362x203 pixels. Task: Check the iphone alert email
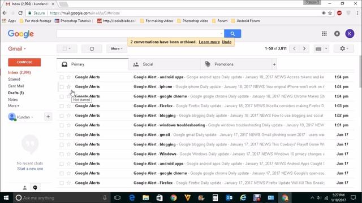62,87
